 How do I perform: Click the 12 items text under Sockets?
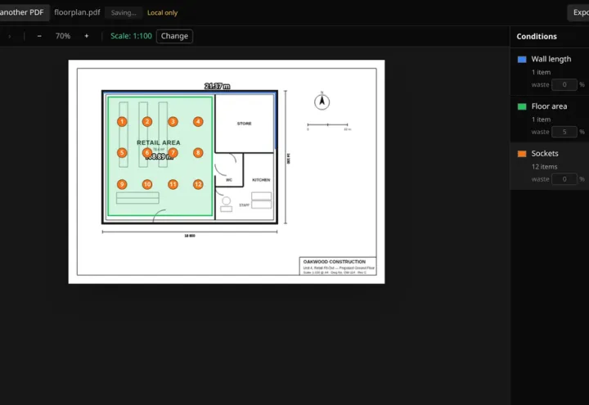pyautogui.click(x=544, y=167)
